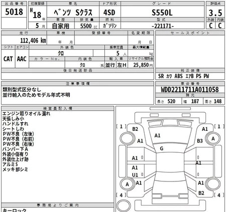Image resolution: width=226 pixels, height=212 pixels.
Task: Select chassis number WDD2211711A011058
Action: tap(190, 90)
